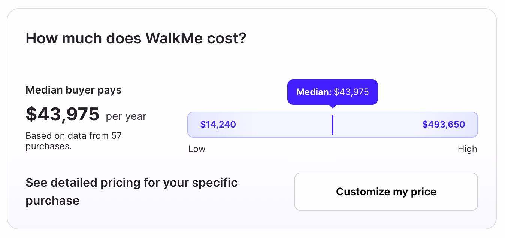Select the $43,975 median price figure
Screen dimensions: 505x238
tap(62, 114)
